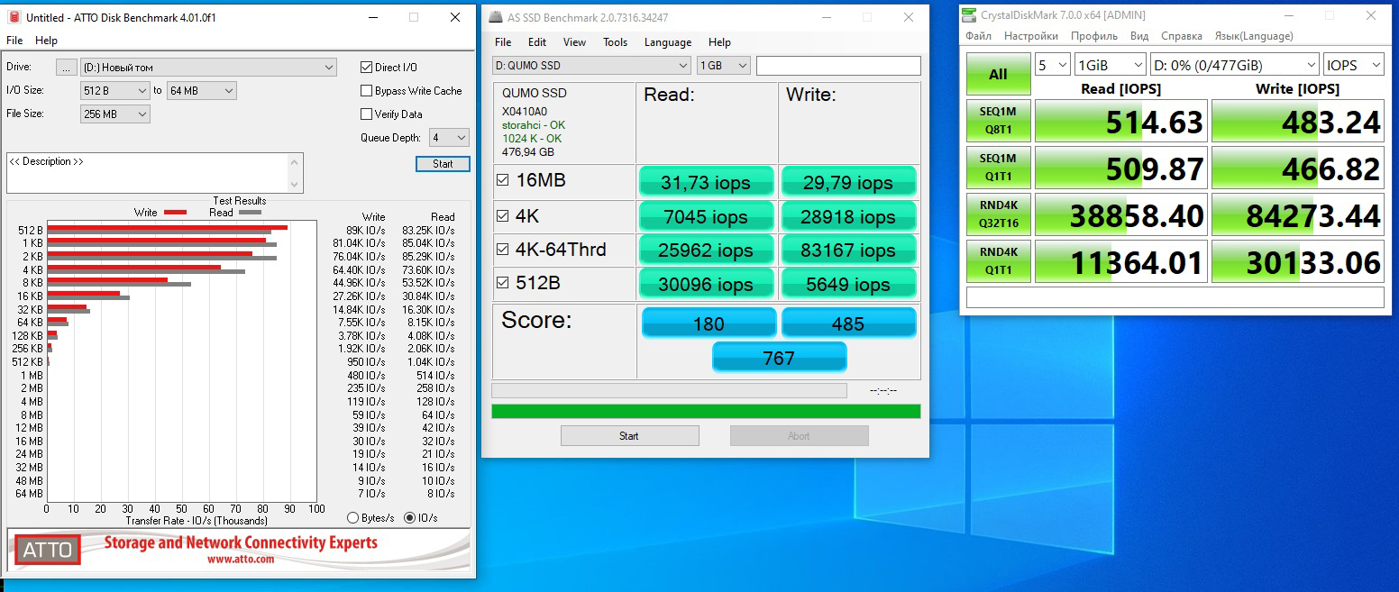1399x592 pixels.
Task: Click the total score 767 in AS SSD
Action: click(x=779, y=358)
